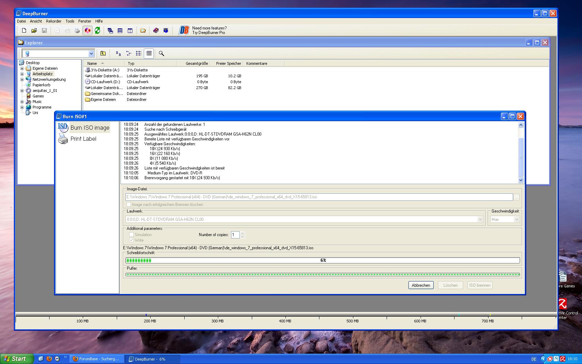Expand the Arbeitsplatz tree node

point(22,74)
